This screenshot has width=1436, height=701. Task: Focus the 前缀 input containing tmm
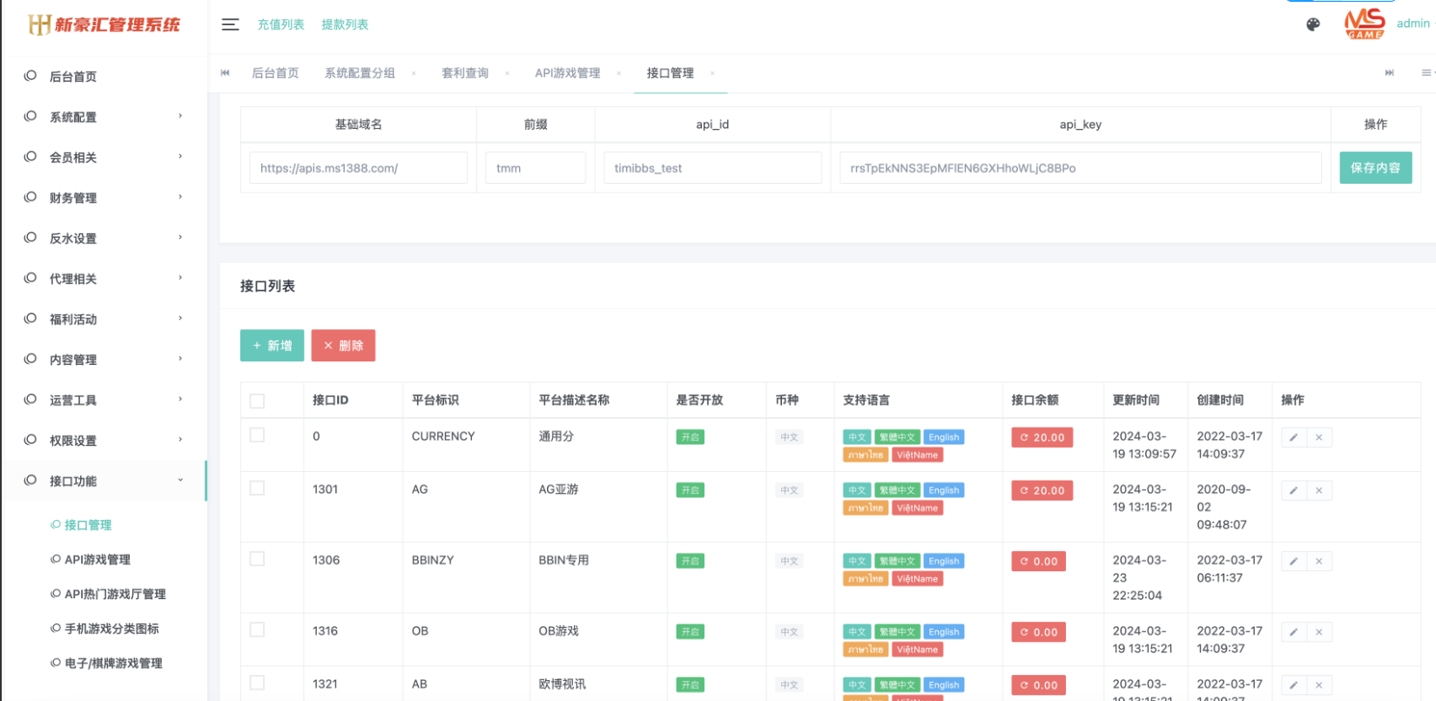(x=536, y=168)
